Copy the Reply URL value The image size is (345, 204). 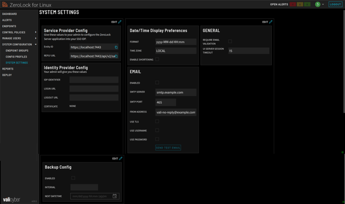pos(116,56)
